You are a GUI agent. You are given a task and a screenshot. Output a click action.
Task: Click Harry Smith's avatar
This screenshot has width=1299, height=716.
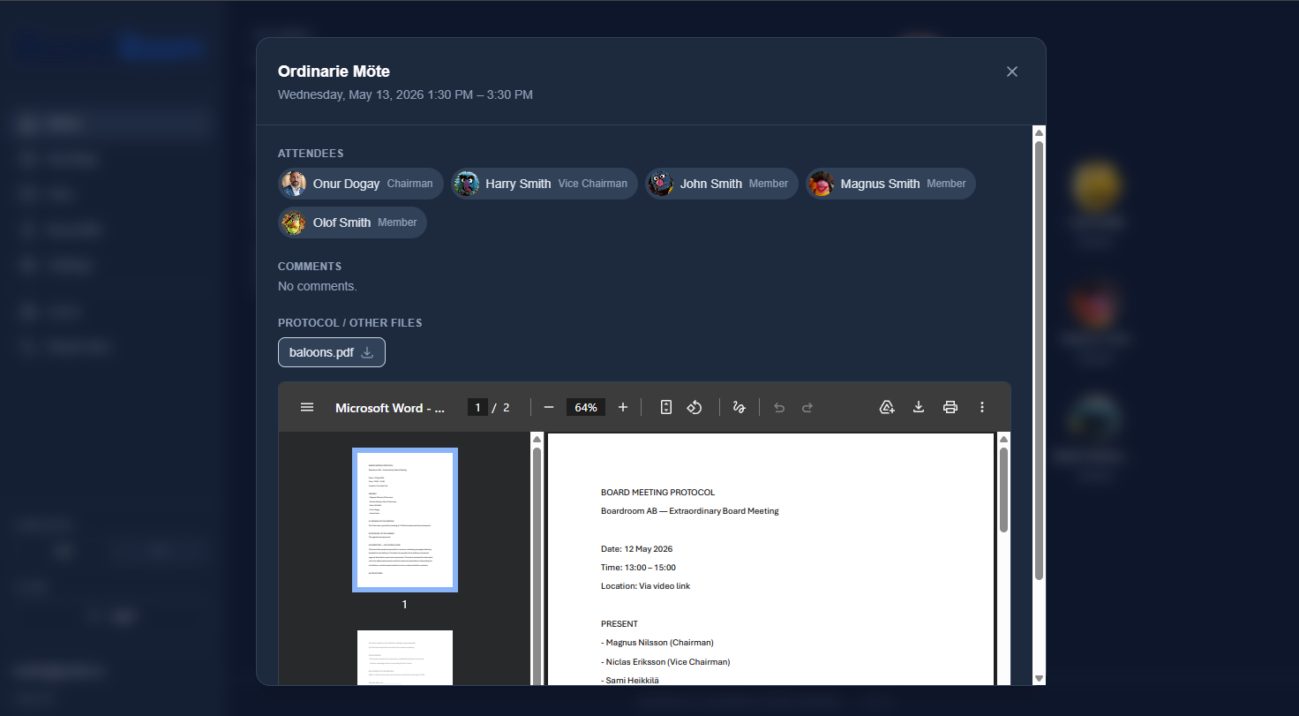[x=466, y=184]
